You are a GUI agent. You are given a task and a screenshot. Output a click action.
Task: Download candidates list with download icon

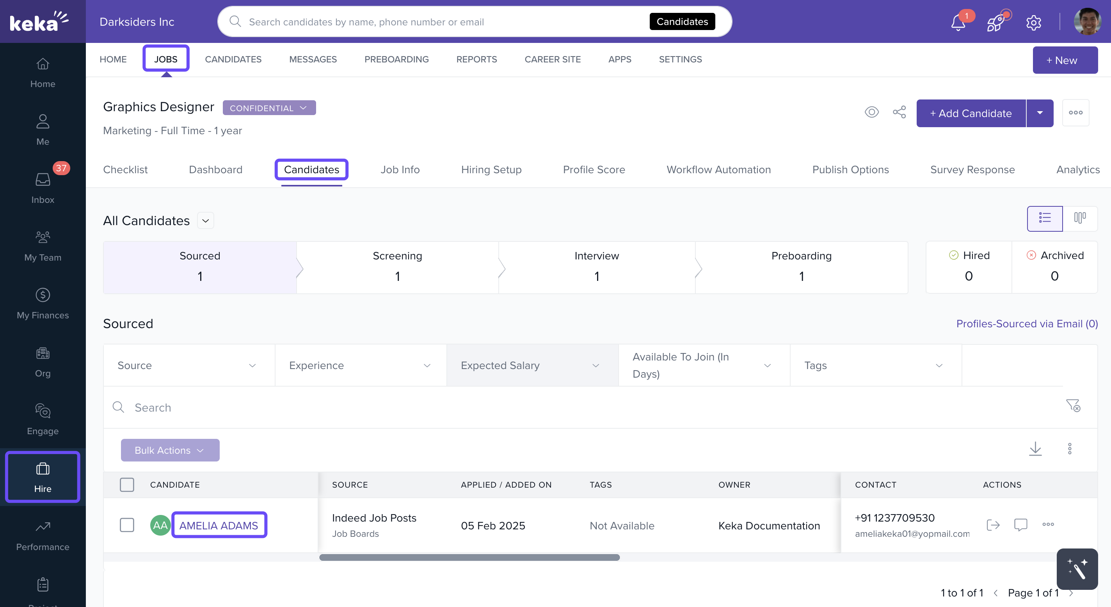click(x=1035, y=449)
